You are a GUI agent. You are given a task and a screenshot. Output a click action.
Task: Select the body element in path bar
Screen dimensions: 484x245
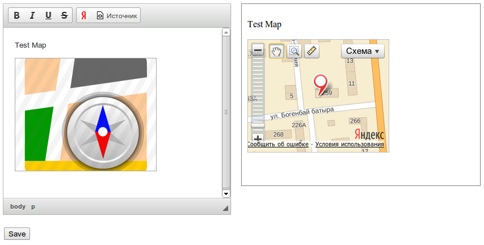[x=18, y=206]
